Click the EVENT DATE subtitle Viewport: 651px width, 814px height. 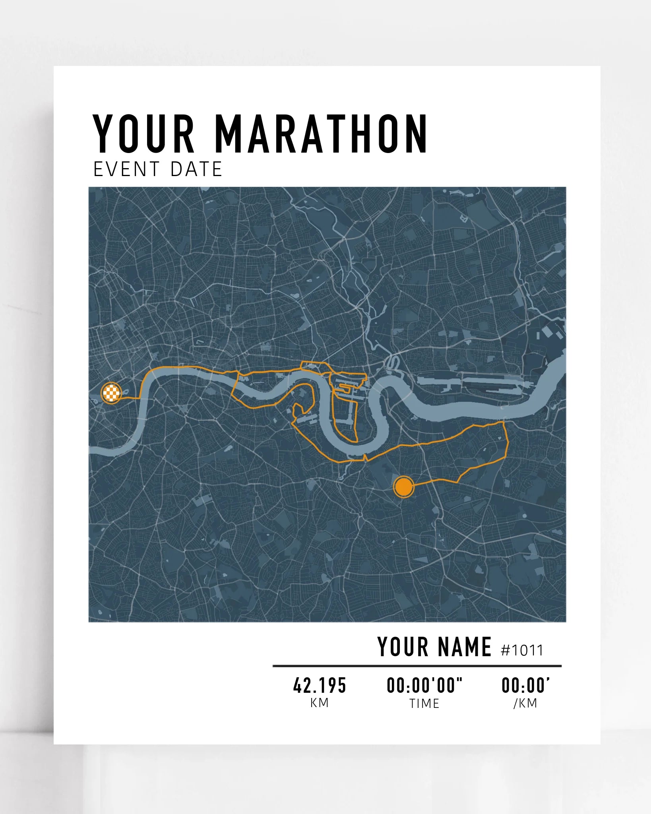(157, 169)
